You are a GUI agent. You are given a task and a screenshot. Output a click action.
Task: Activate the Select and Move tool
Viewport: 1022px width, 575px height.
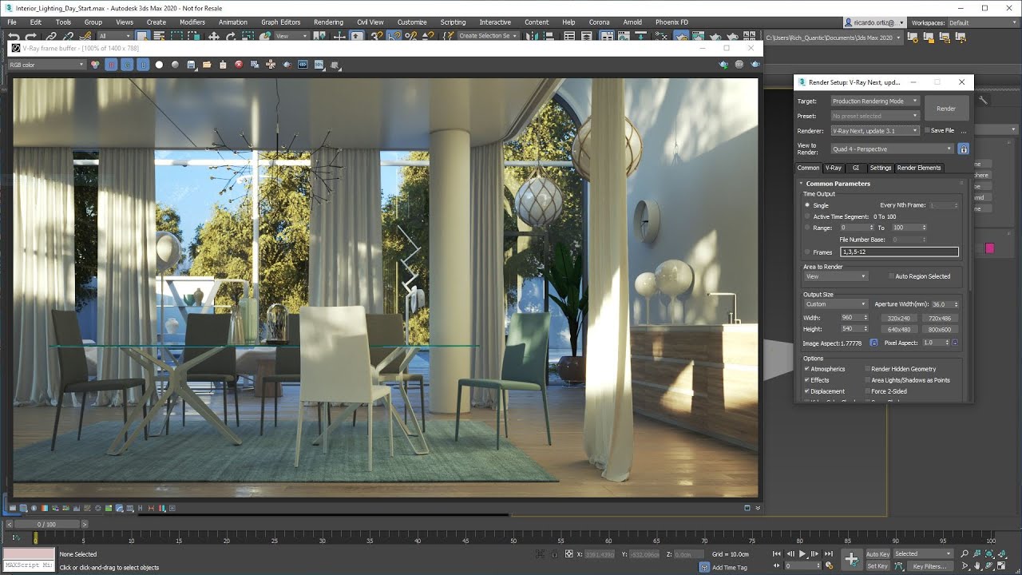tap(213, 36)
